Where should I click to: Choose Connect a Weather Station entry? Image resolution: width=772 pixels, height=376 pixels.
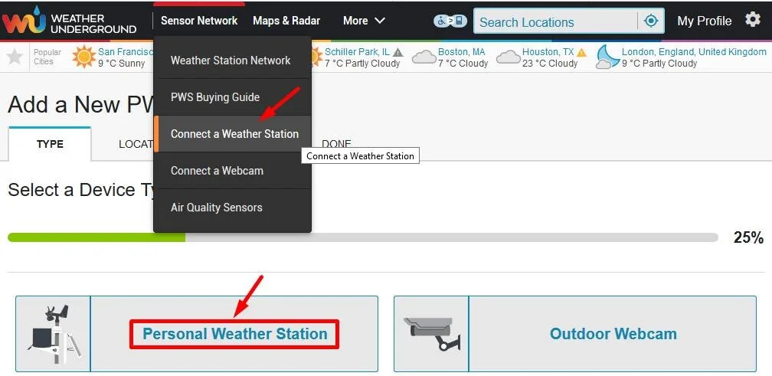point(232,134)
